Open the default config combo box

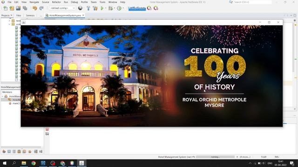[62, 8]
